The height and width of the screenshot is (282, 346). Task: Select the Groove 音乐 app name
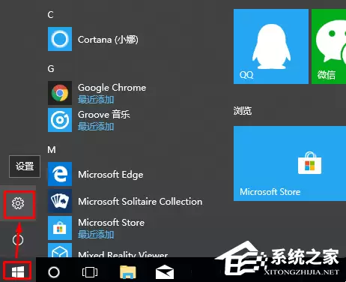tap(104, 115)
